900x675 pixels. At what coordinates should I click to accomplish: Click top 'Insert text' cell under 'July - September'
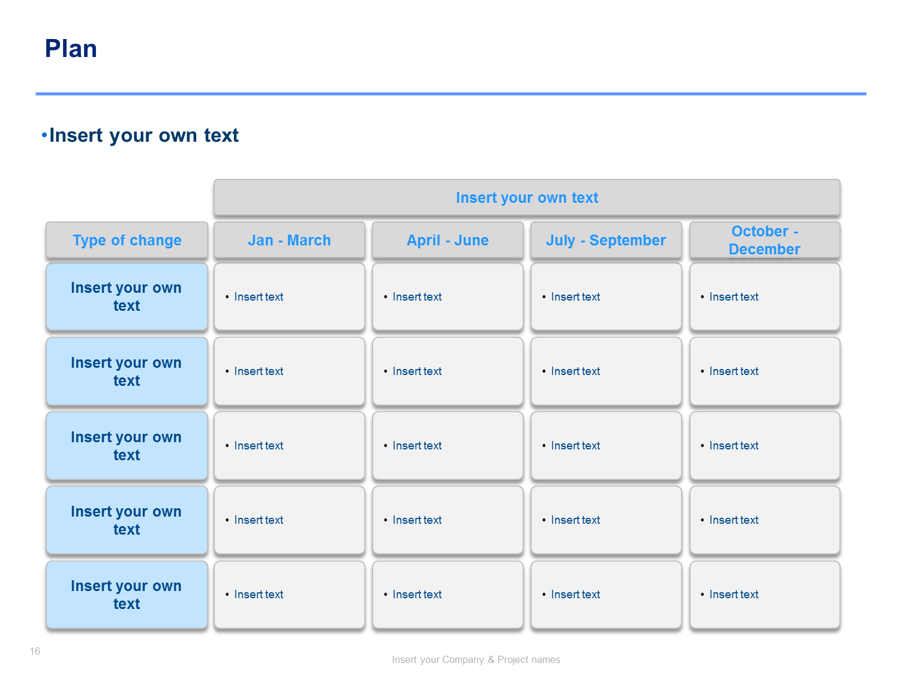[606, 296]
